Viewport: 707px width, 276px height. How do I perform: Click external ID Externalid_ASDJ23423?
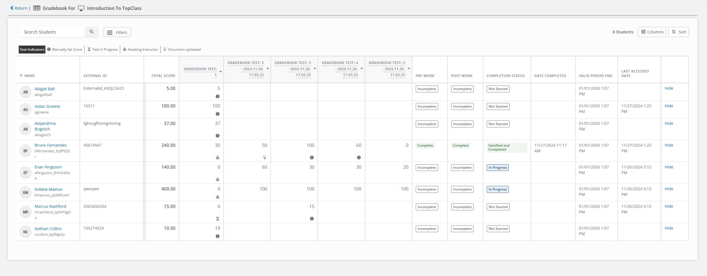click(104, 88)
